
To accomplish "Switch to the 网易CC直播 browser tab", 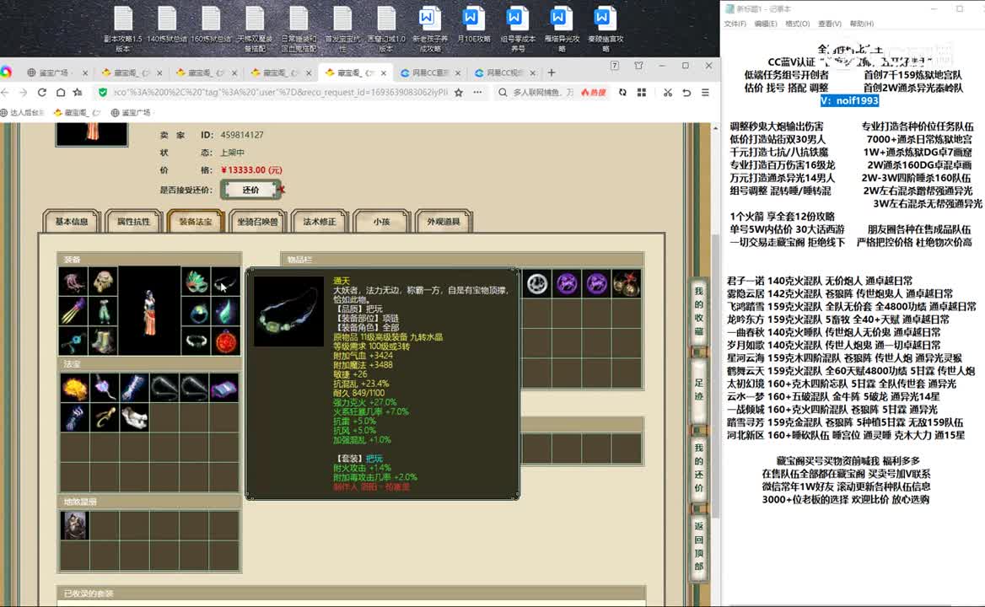I will [x=429, y=73].
